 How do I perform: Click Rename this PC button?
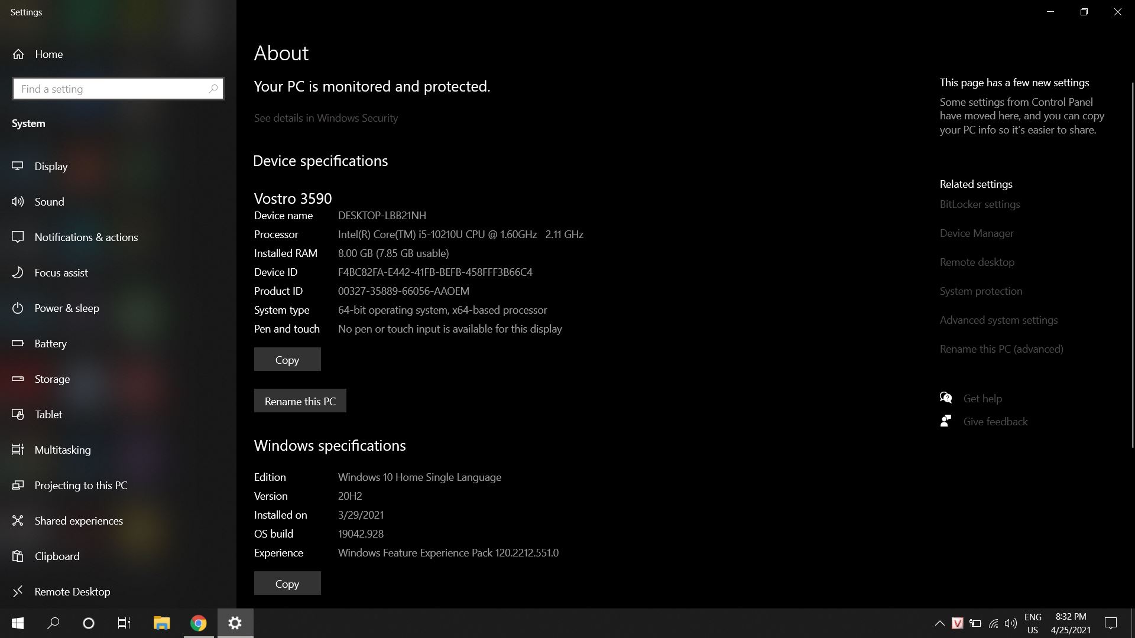pos(300,401)
